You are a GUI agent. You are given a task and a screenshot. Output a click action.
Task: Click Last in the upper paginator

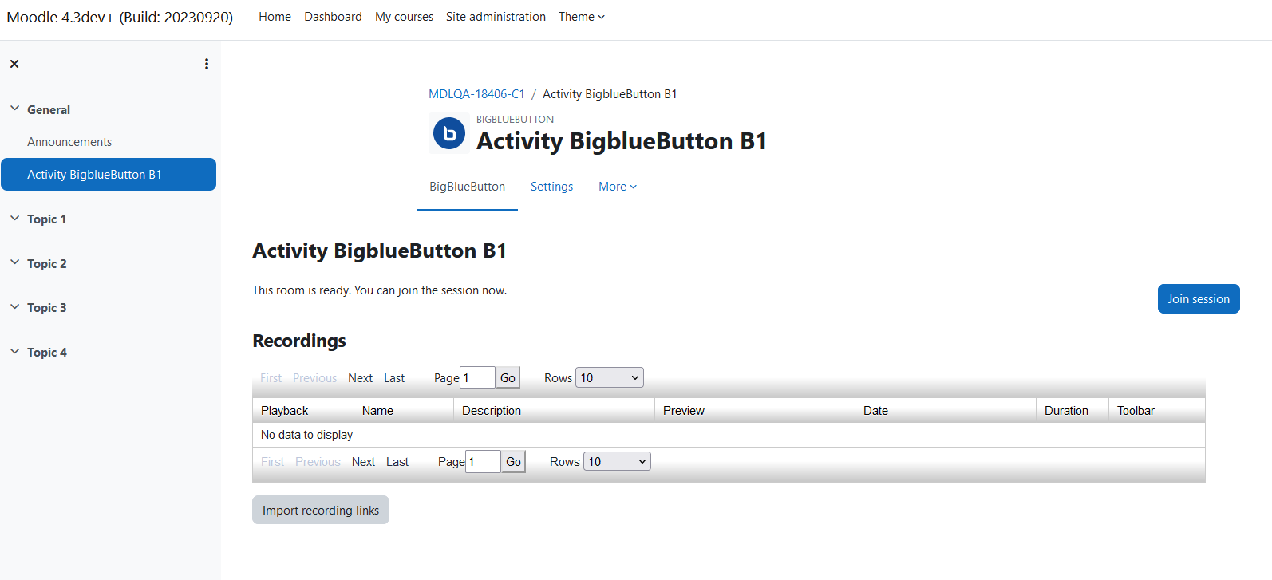(x=394, y=378)
